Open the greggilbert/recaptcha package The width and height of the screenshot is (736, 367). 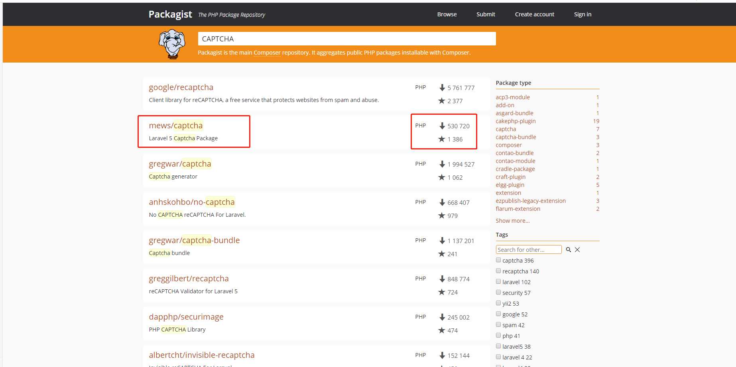click(x=189, y=279)
